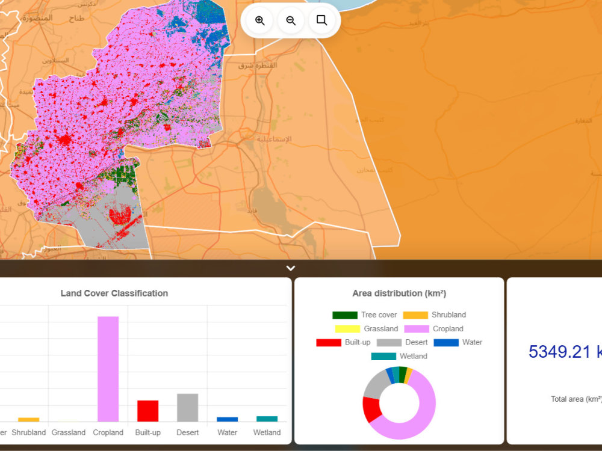Toggle Shrubland legend swatch in pie chart
Image resolution: width=602 pixels, height=451 pixels.
[x=415, y=315]
